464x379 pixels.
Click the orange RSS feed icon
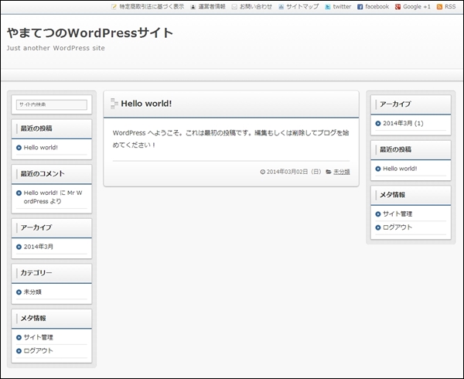tap(439, 7)
